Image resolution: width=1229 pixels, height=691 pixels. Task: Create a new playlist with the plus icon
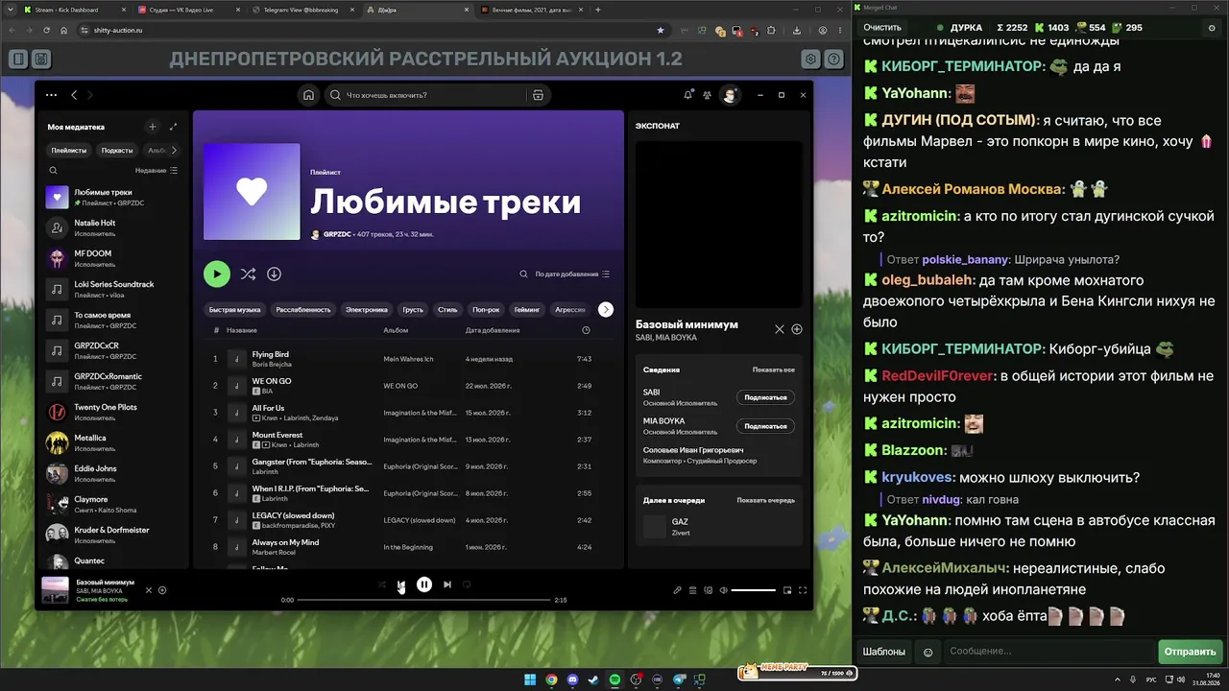click(x=152, y=127)
